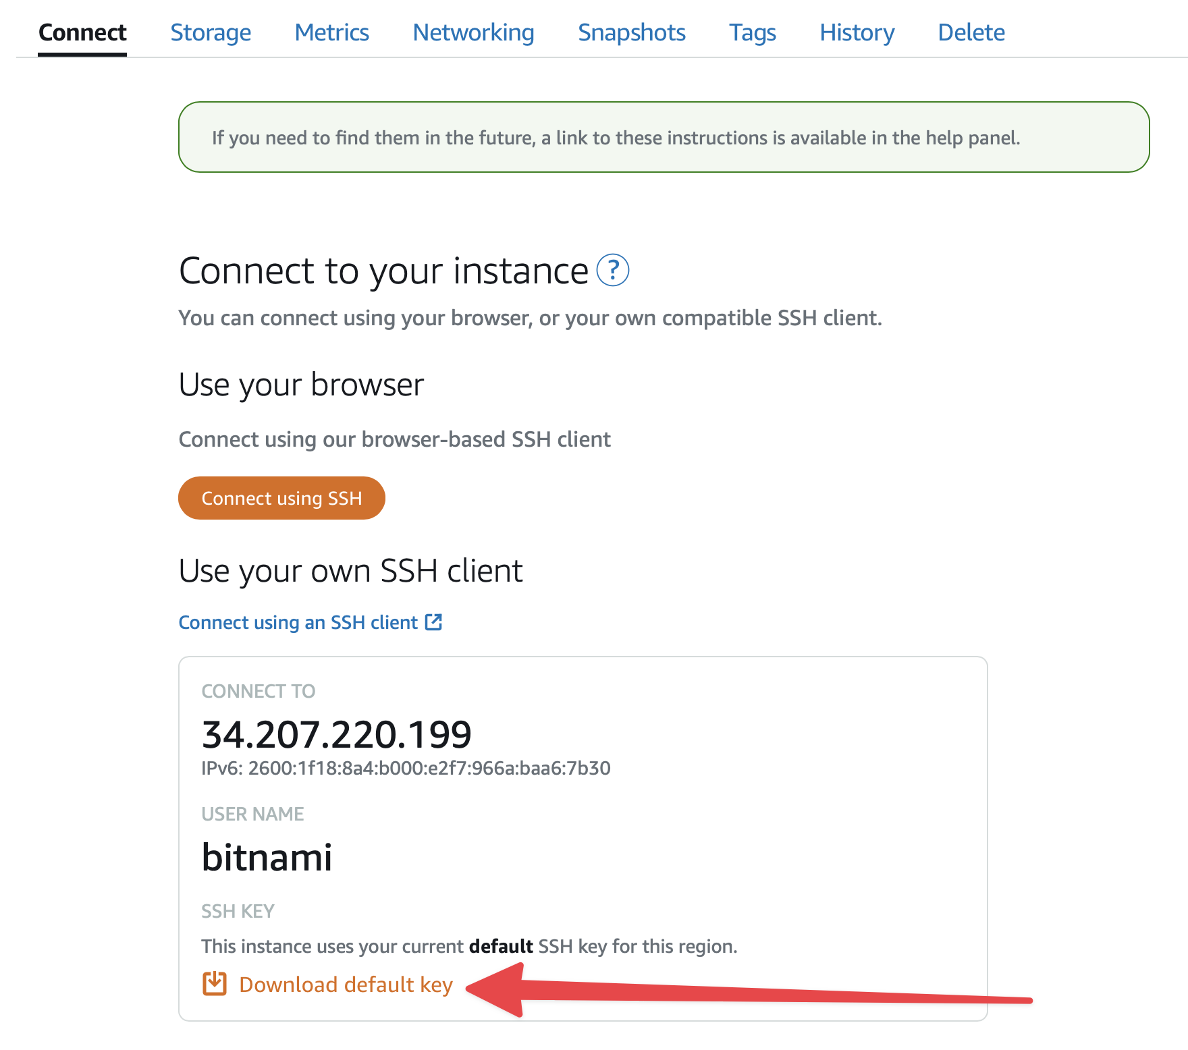
Task: Open the help question-mark icon beside Connect to your instance
Action: pos(613,271)
